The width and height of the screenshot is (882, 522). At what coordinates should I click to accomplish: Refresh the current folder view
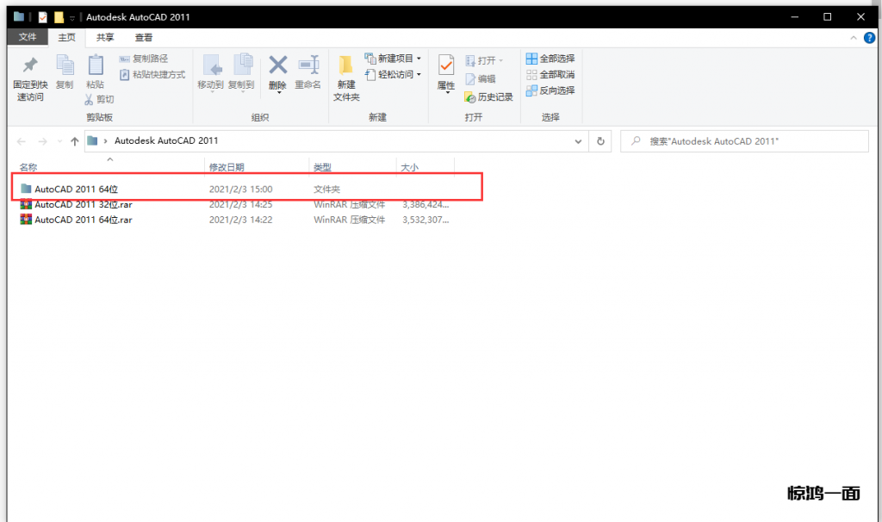[600, 141]
